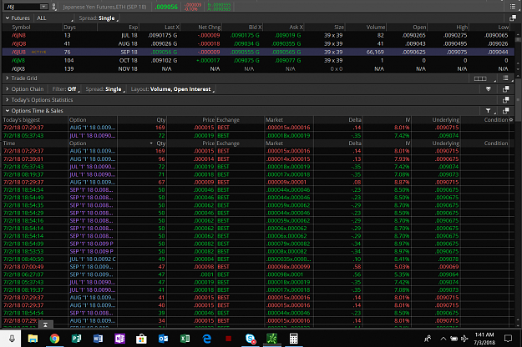522x347 pixels.
Task: Open the top-right list menu icon
Action: (x=513, y=7)
